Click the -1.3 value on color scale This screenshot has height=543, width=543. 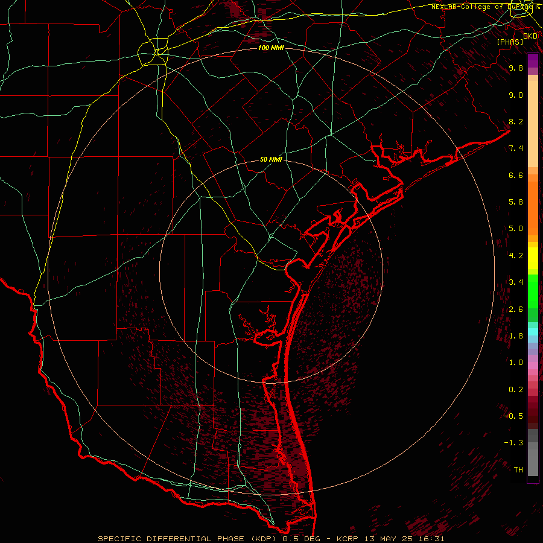pyautogui.click(x=513, y=443)
